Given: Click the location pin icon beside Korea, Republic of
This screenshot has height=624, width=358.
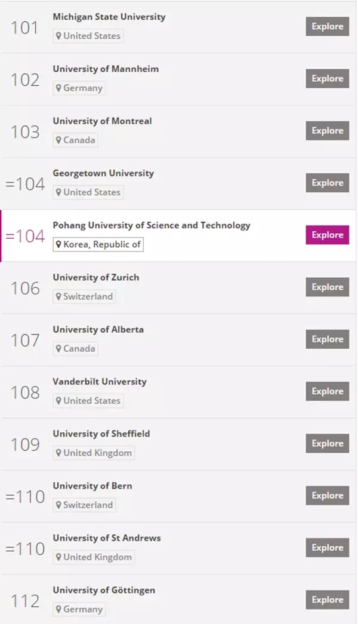Looking at the screenshot, I should 58,244.
